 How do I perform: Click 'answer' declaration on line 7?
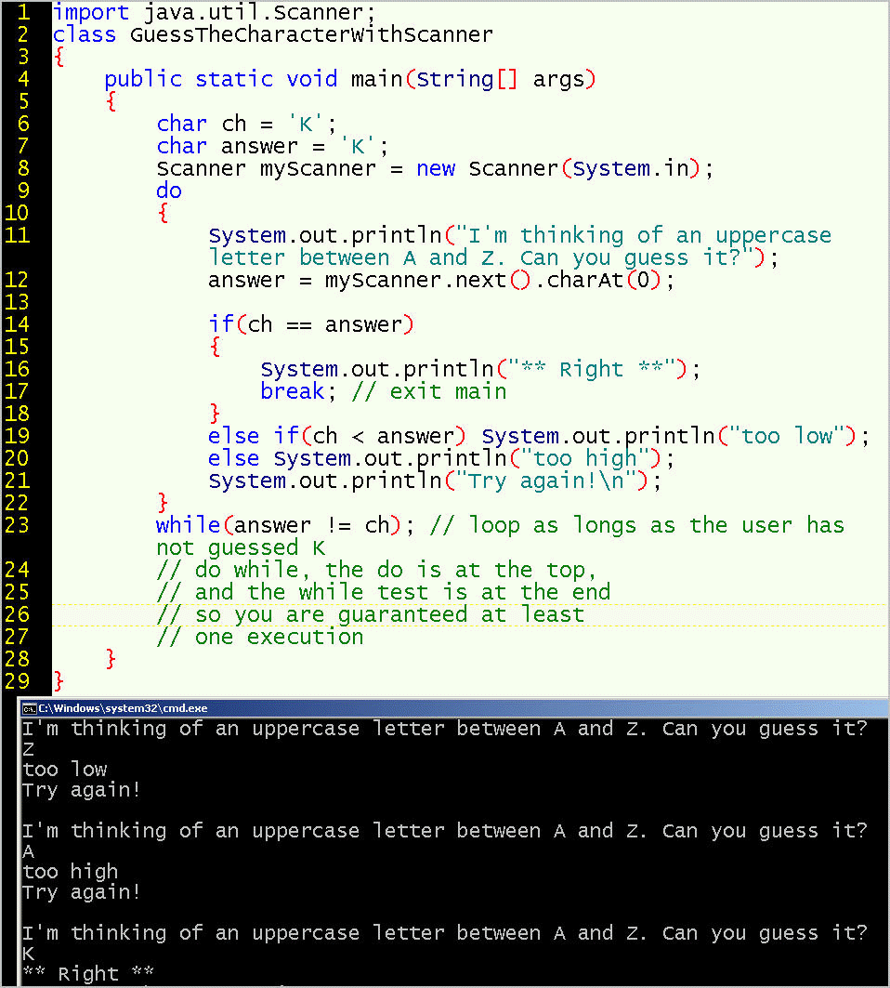(x=259, y=146)
